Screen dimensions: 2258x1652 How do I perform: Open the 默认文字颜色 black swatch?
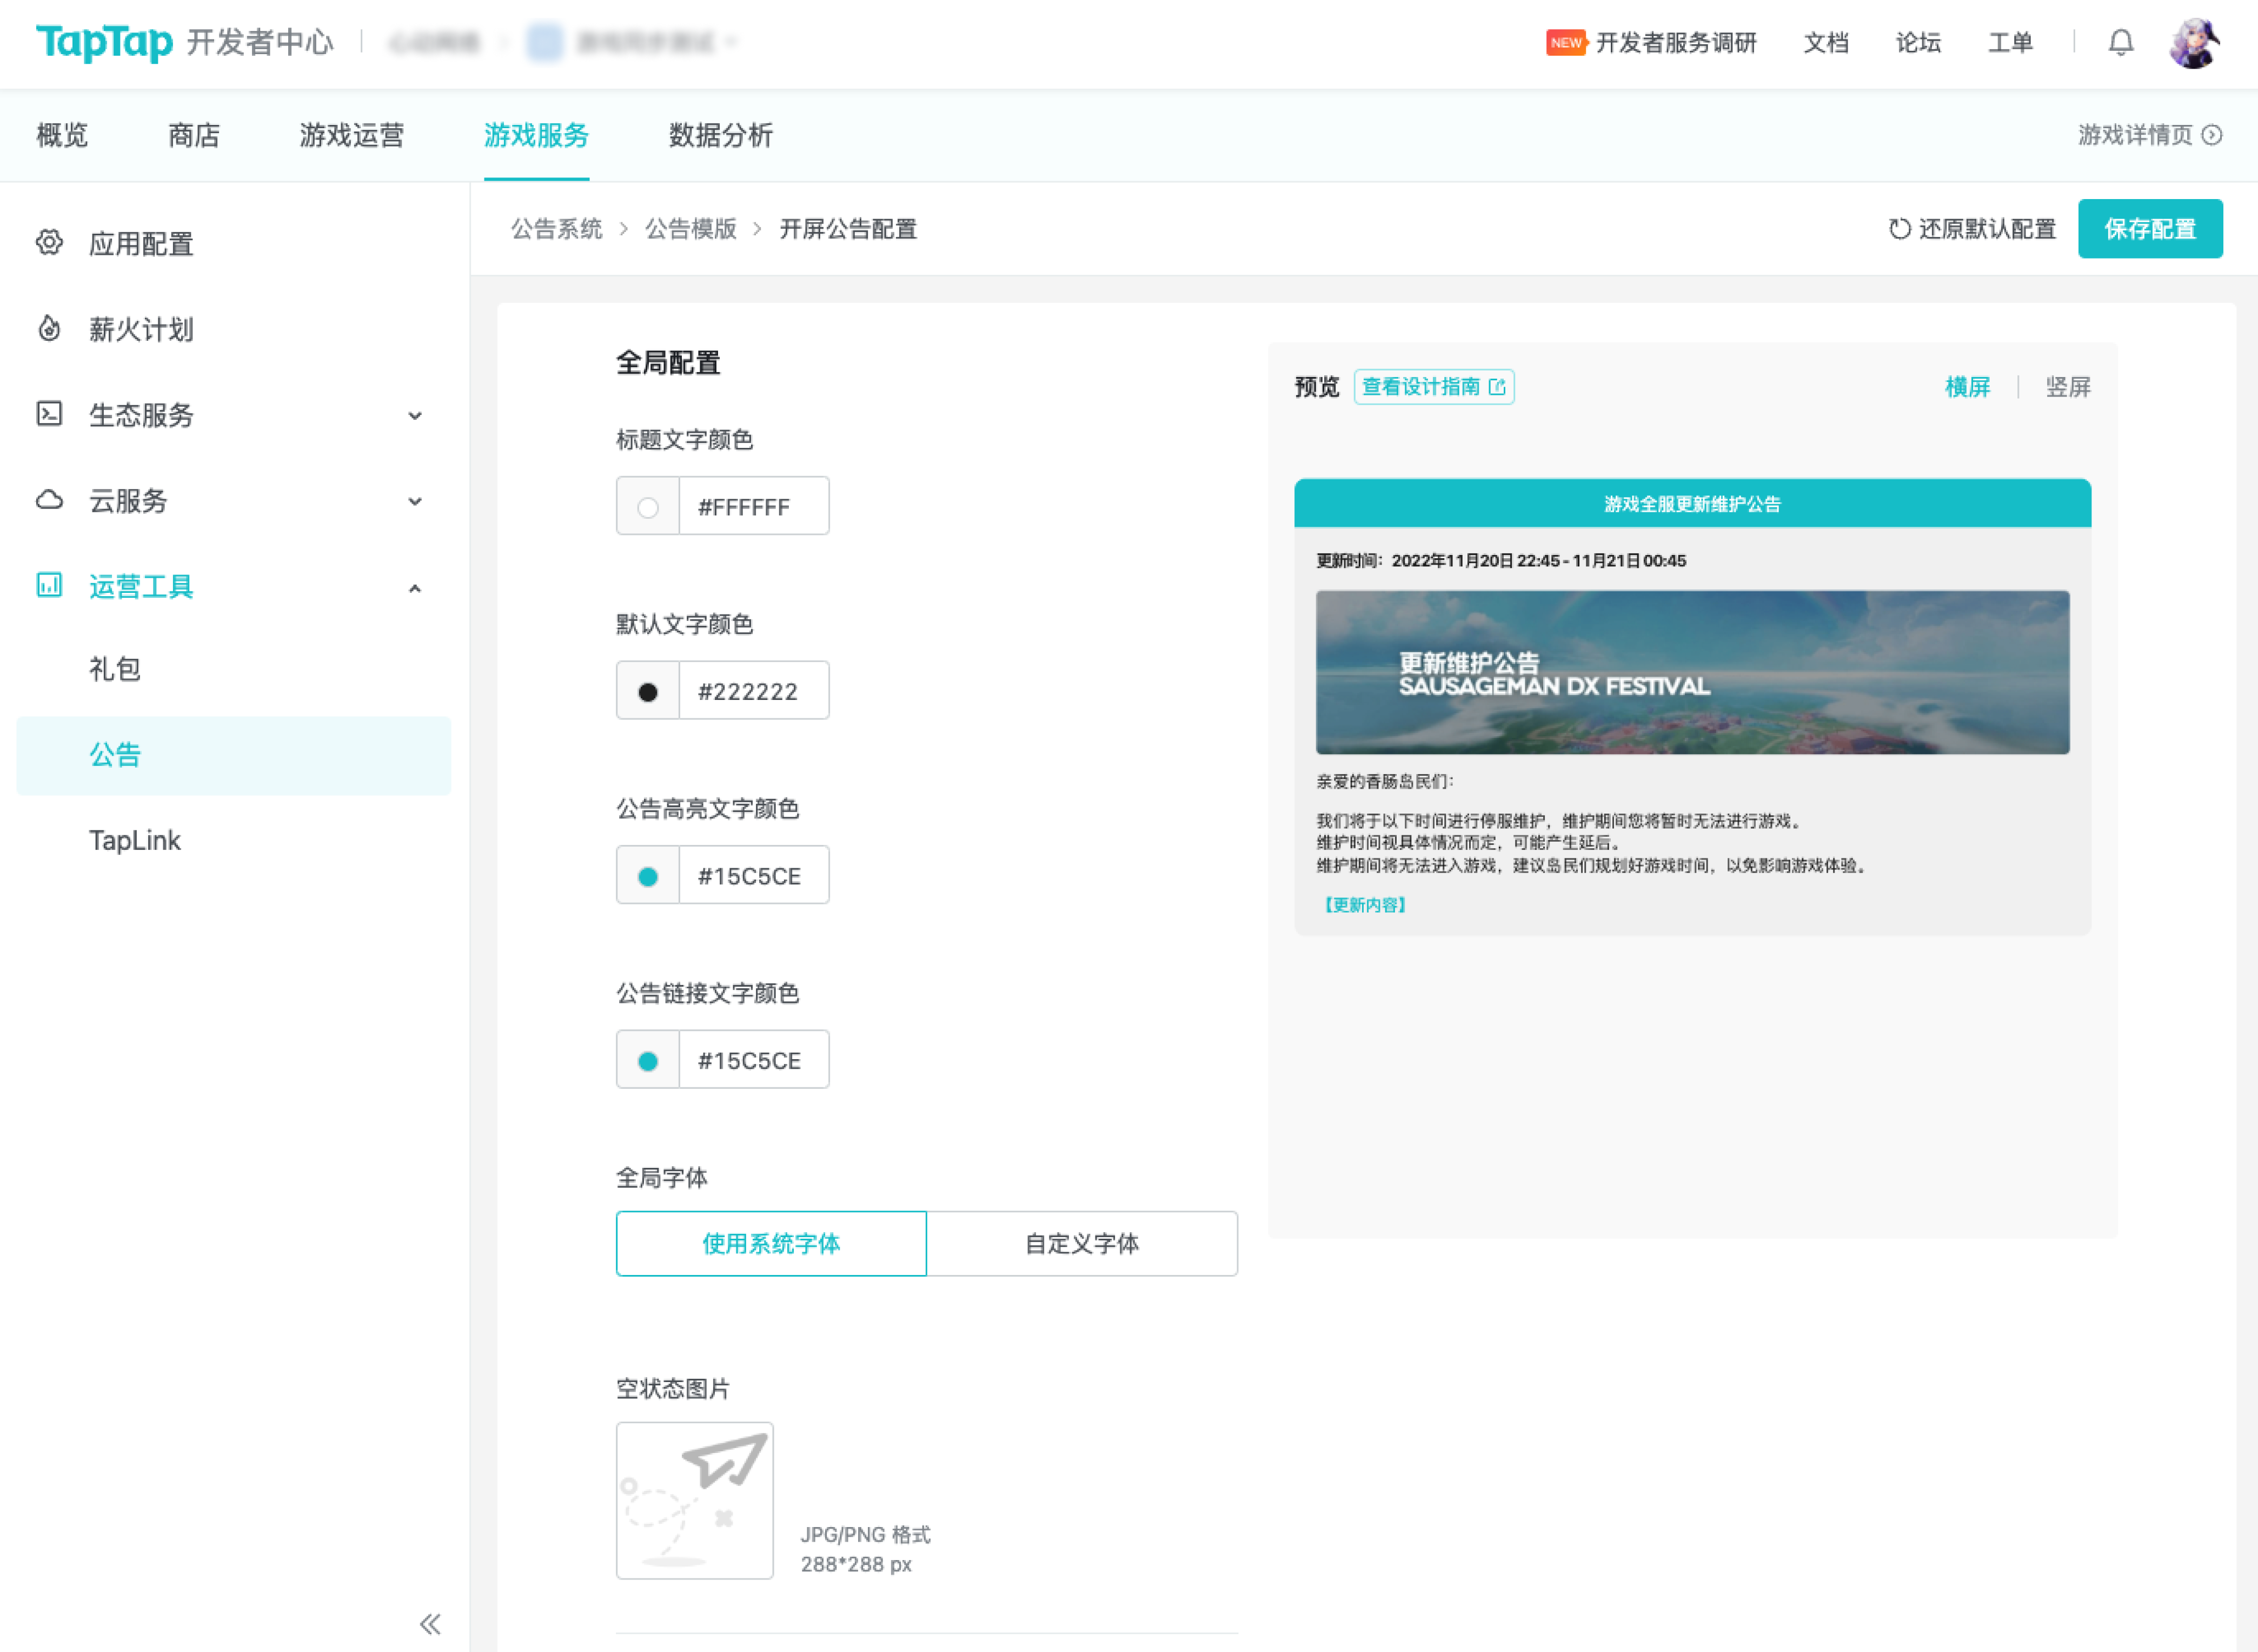point(648,691)
